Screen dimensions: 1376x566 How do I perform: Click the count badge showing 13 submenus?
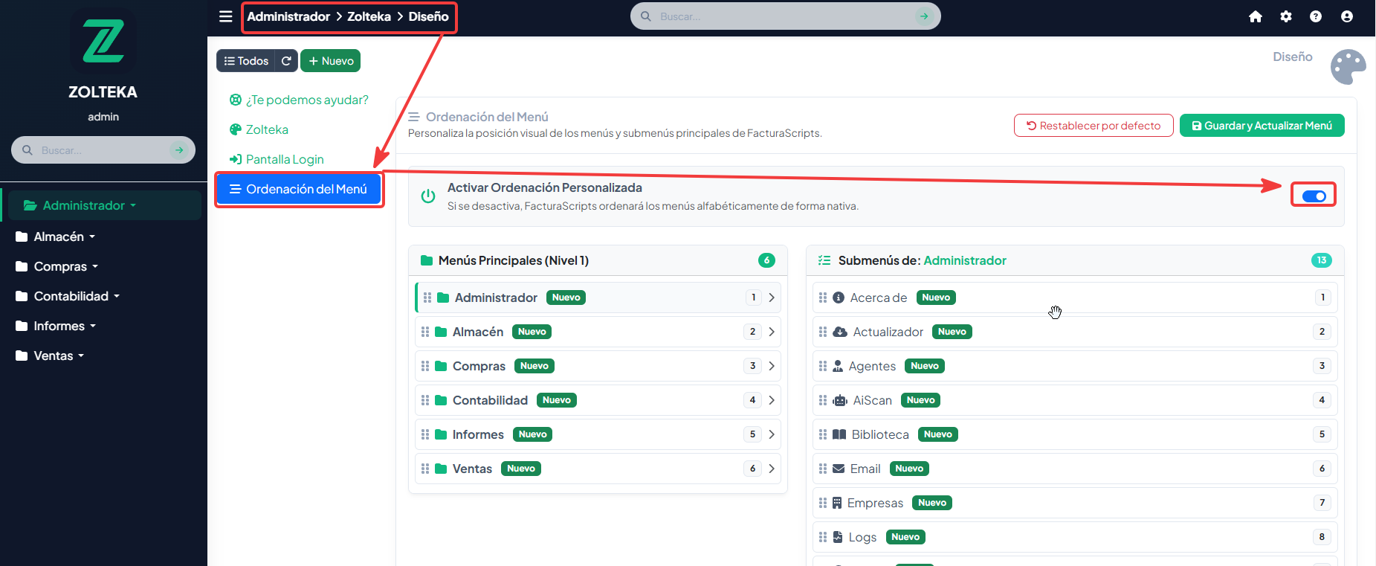1321,260
